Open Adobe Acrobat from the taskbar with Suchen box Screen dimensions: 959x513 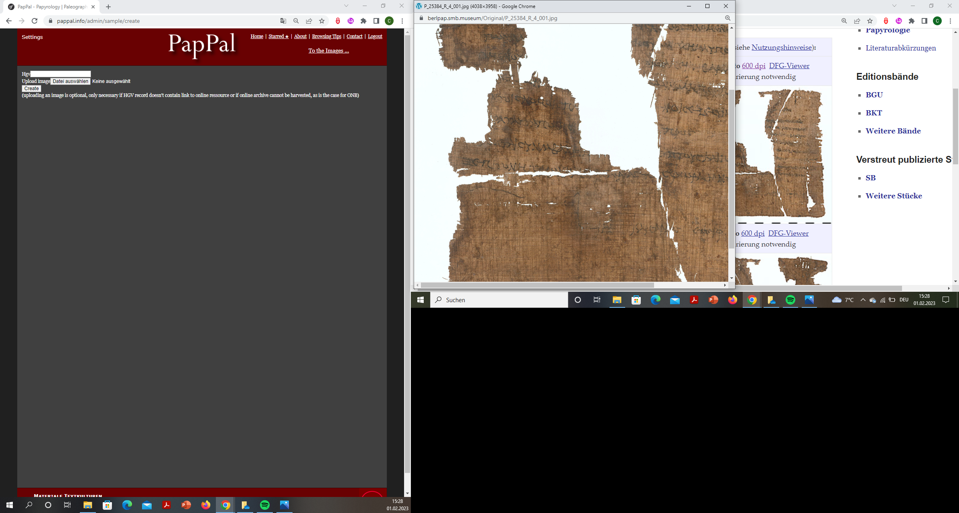(x=694, y=300)
